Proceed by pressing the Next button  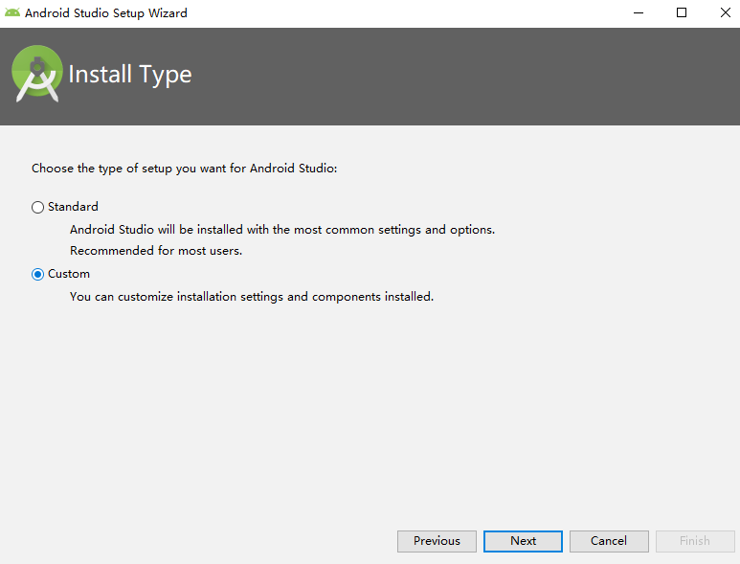pos(523,541)
